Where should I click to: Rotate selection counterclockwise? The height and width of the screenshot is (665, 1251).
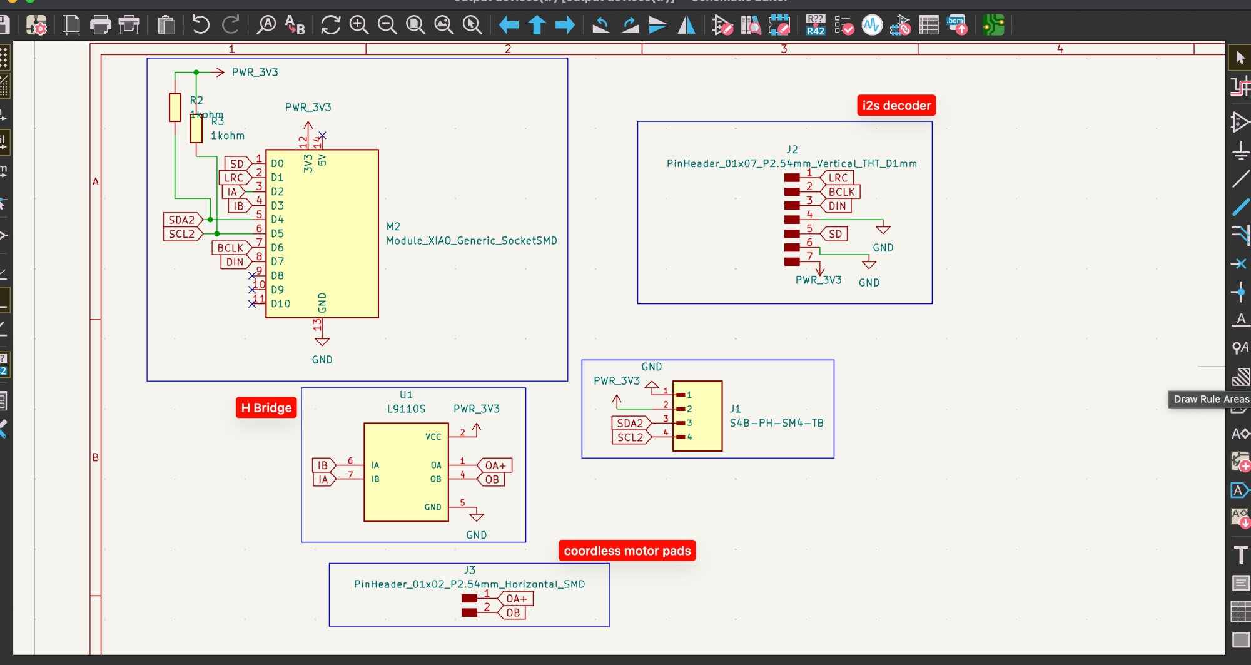pos(601,25)
